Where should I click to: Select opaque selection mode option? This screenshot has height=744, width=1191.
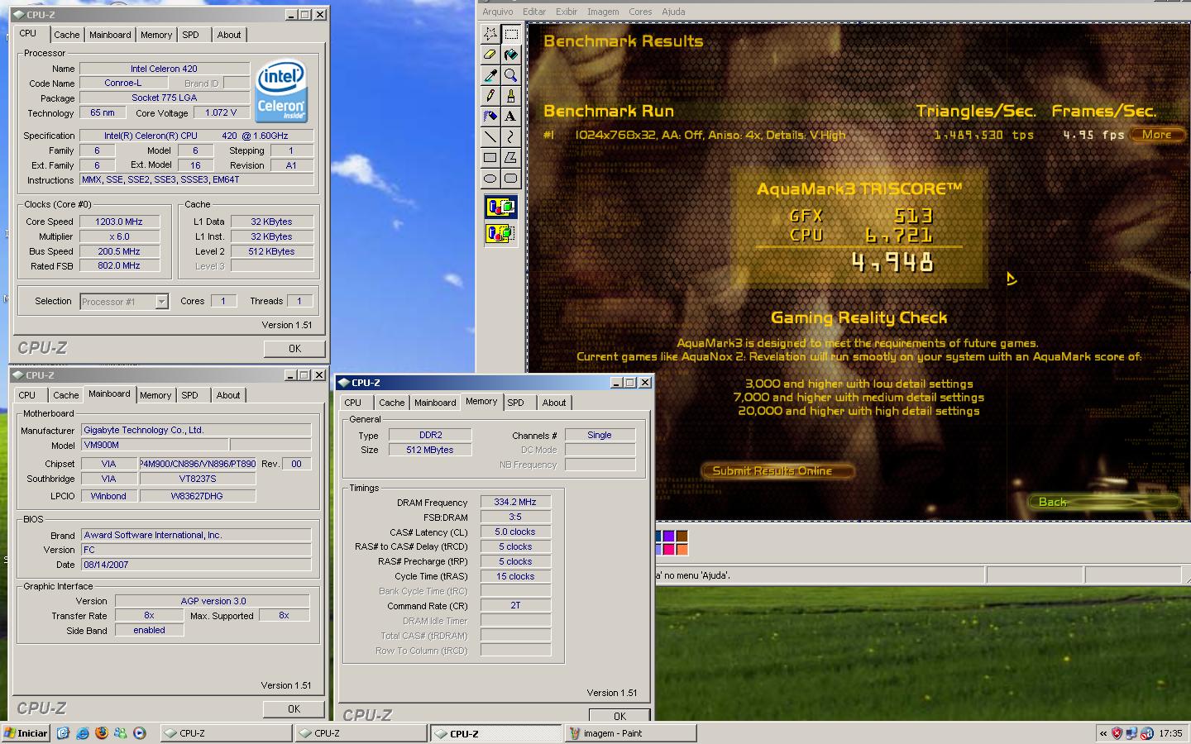(500, 207)
